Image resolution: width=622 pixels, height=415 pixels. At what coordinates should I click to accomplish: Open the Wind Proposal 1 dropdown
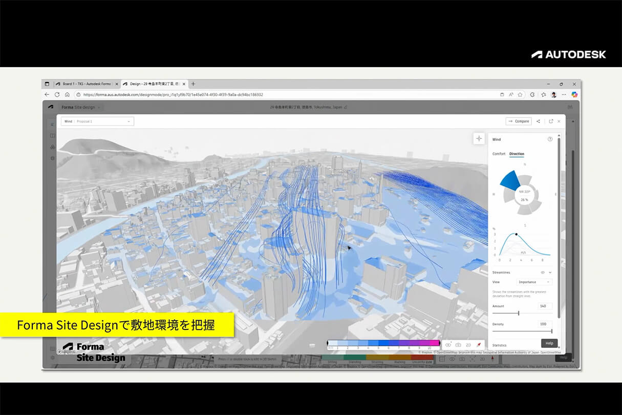[x=97, y=121]
